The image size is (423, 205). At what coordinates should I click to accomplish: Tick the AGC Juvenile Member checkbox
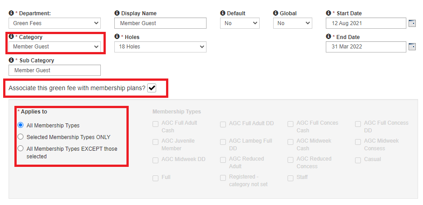[155, 142]
